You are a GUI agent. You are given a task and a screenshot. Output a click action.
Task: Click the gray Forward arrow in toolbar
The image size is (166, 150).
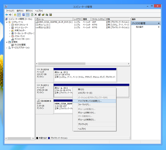pyautogui.click(x=10, y=15)
